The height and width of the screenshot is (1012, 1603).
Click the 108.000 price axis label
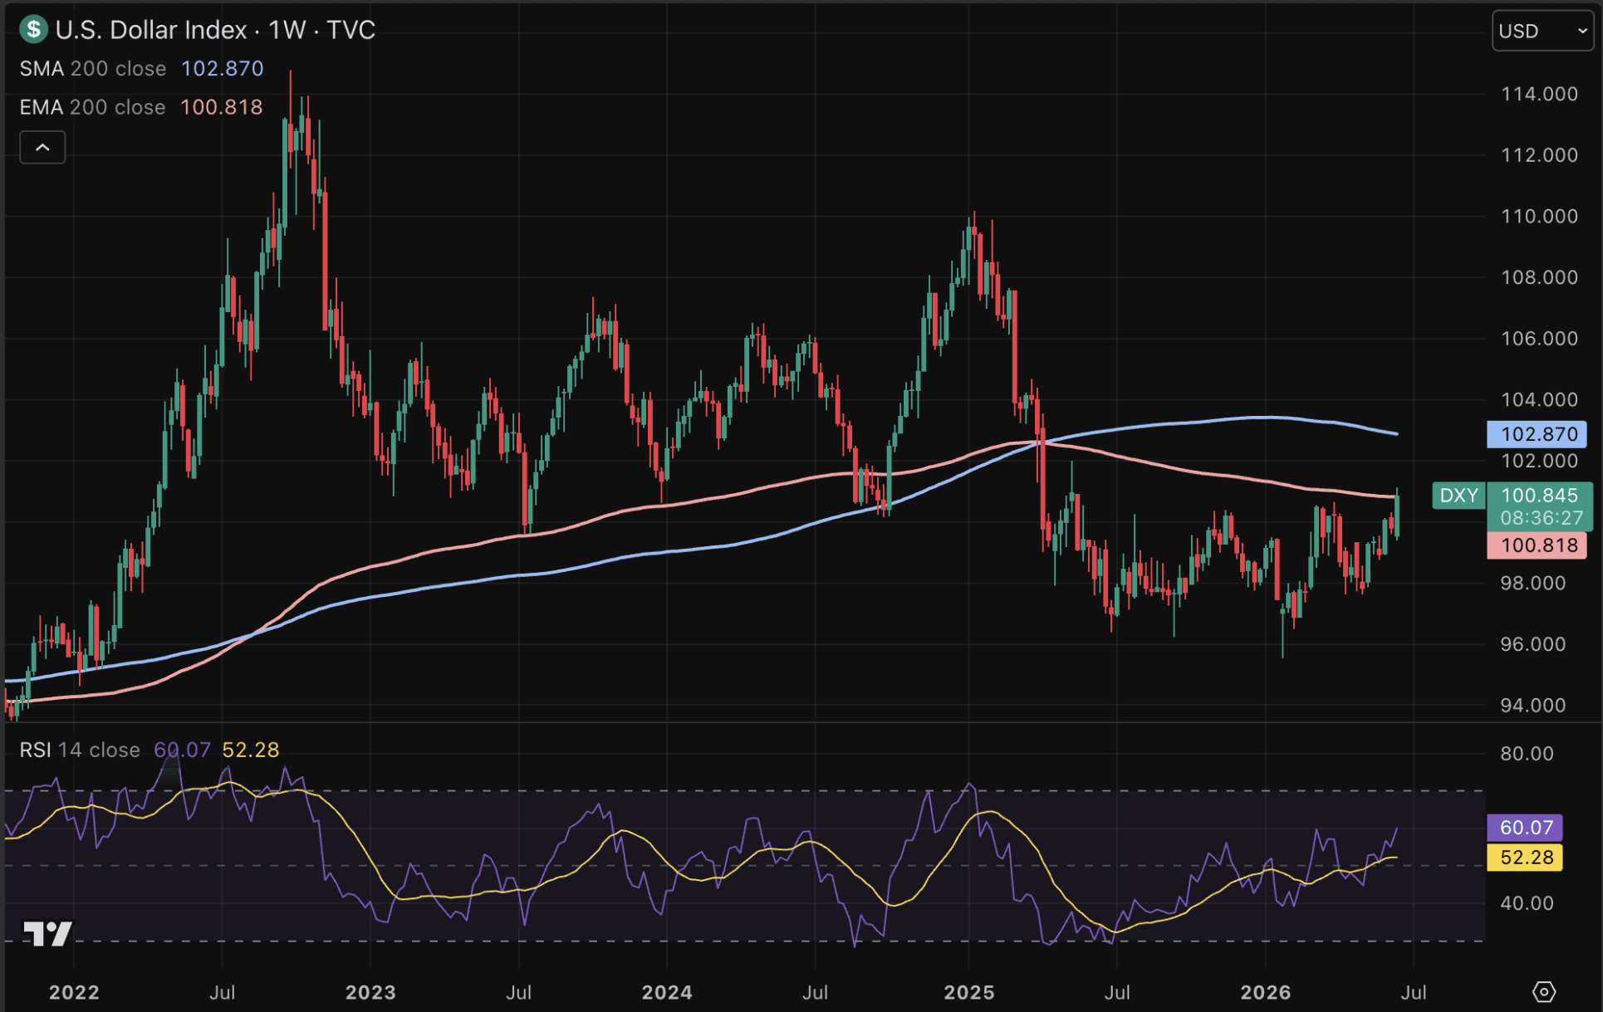(1539, 276)
